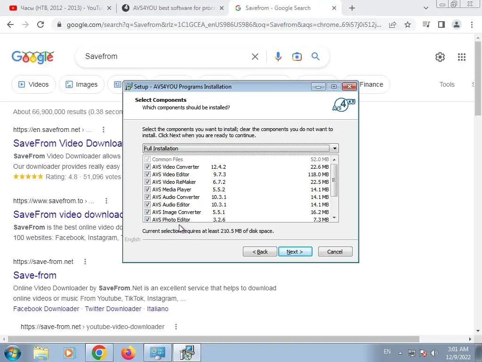Close the Часы YouTube tab

pyautogui.click(x=109, y=8)
